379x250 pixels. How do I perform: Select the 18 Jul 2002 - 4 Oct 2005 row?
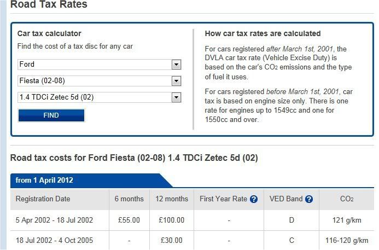[x=192, y=240]
